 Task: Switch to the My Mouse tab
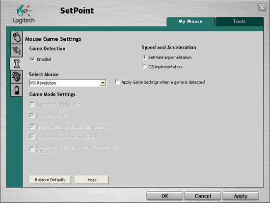point(190,22)
